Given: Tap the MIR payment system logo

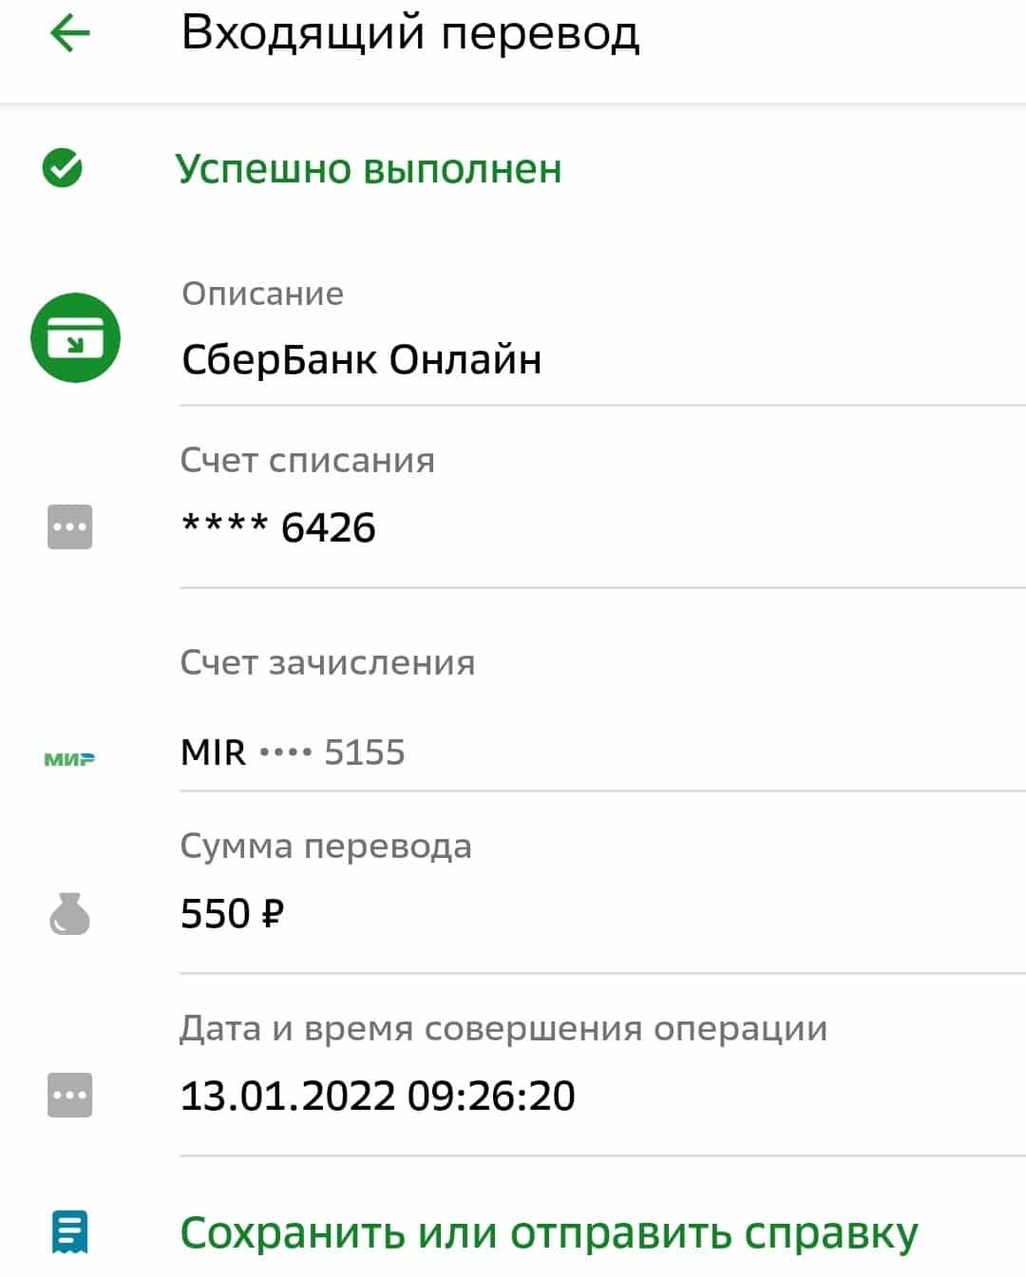Looking at the screenshot, I should tap(69, 759).
